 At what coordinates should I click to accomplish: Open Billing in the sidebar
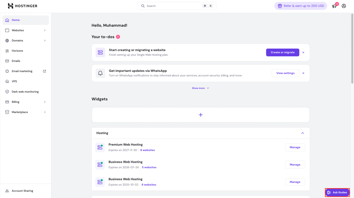25,102
